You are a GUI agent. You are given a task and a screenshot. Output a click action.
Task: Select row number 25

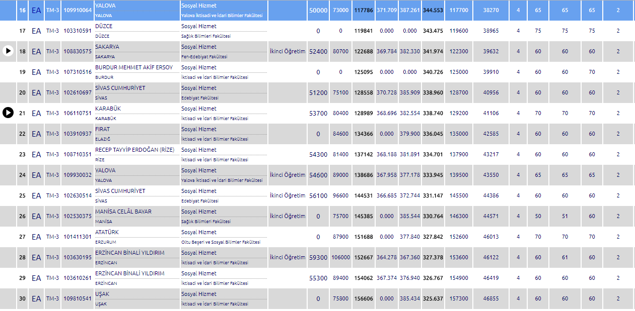tap(22, 195)
